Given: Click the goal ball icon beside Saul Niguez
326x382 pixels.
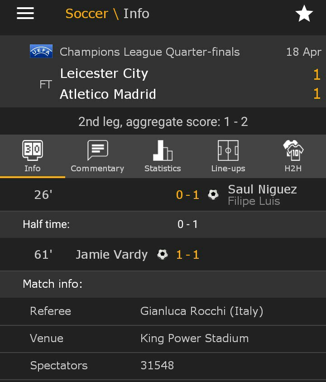Looking at the screenshot, I should coord(213,195).
